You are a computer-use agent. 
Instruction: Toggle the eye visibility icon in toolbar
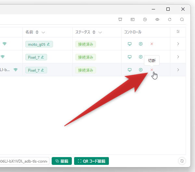click(x=157, y=19)
